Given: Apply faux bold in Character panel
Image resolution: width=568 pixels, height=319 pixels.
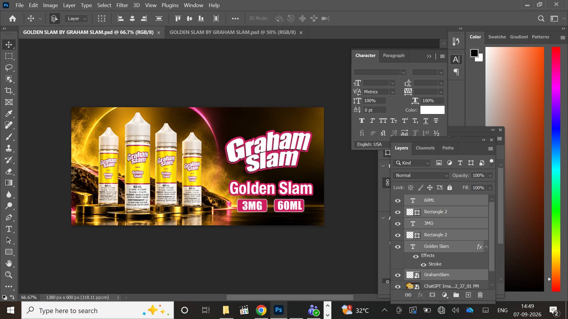Looking at the screenshot, I should pos(362,121).
